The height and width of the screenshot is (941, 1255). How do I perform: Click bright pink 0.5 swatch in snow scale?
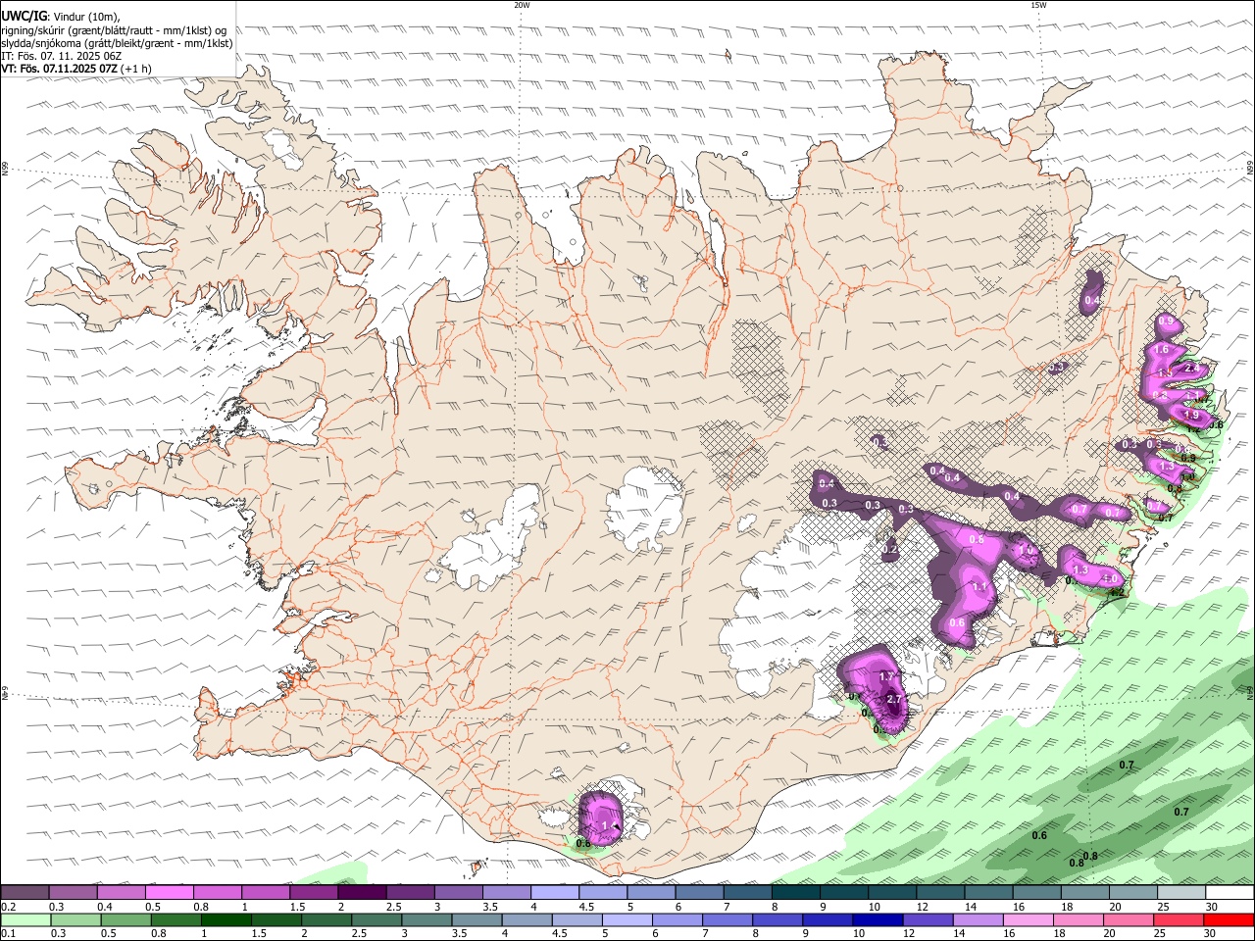pyautogui.click(x=169, y=892)
